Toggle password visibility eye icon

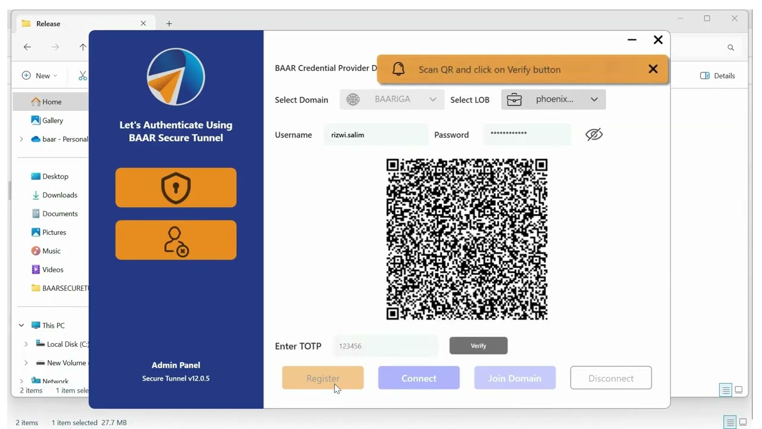(594, 135)
